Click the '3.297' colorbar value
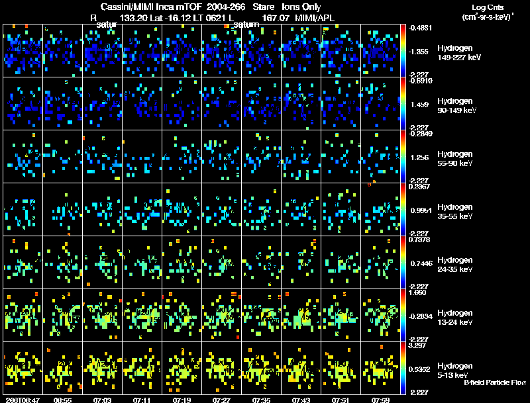This screenshot has height=403, width=530. tap(417, 345)
